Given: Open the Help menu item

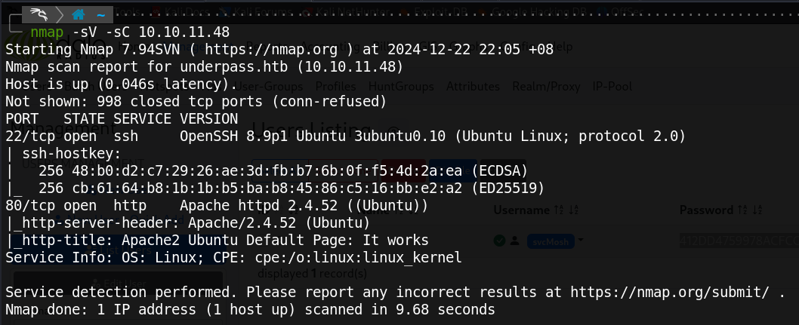Looking at the screenshot, I should click(560, 47).
